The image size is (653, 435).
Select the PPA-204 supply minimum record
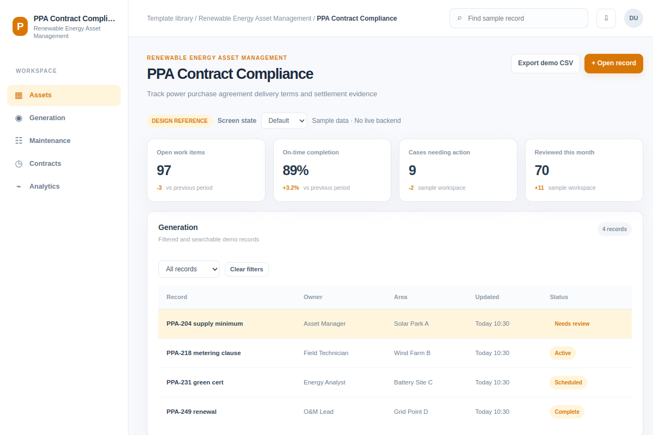(x=395, y=324)
